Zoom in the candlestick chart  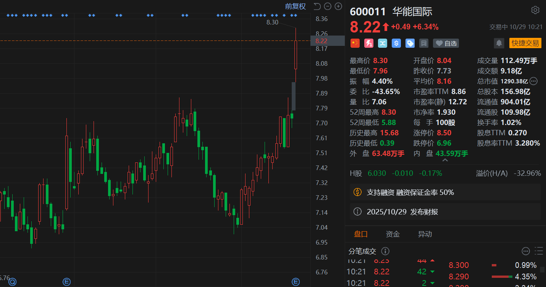click(x=338, y=6)
